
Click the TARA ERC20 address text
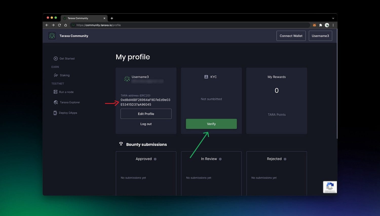[x=145, y=102]
